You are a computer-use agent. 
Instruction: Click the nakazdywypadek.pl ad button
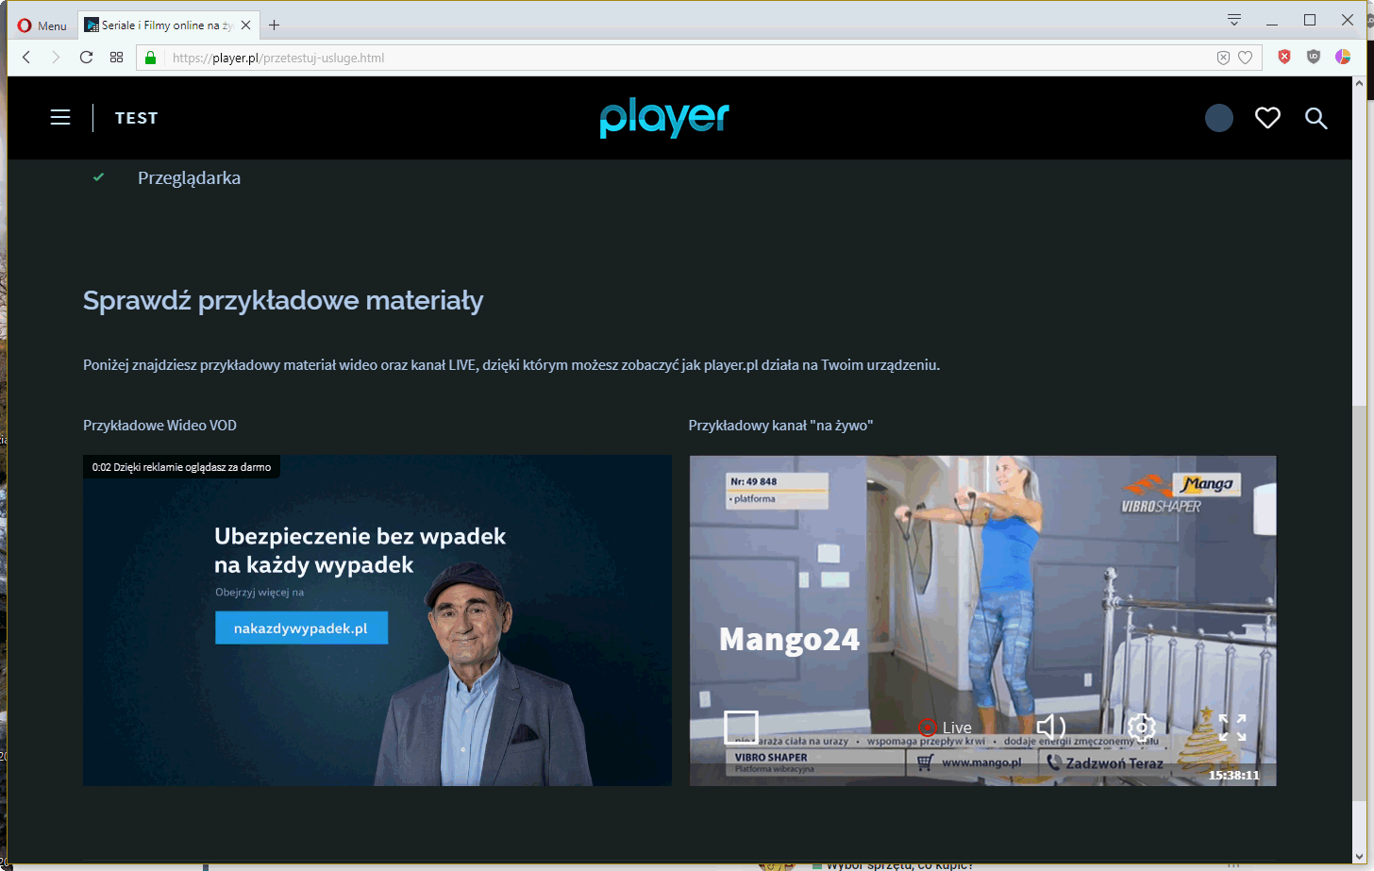[301, 628]
